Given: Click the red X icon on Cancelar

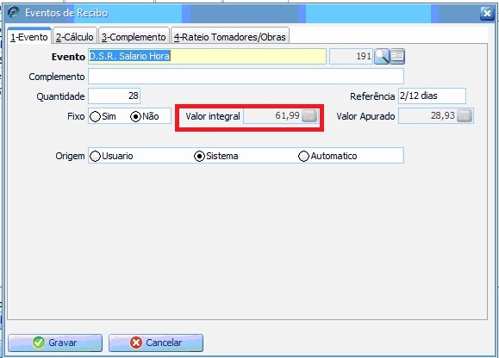Looking at the screenshot, I should (x=136, y=343).
